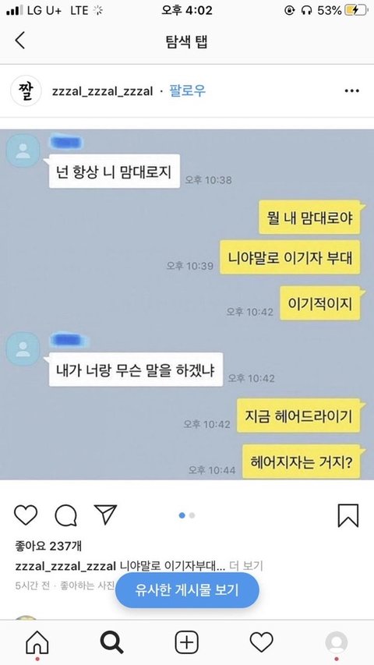Select second carousel page dot

192,515
